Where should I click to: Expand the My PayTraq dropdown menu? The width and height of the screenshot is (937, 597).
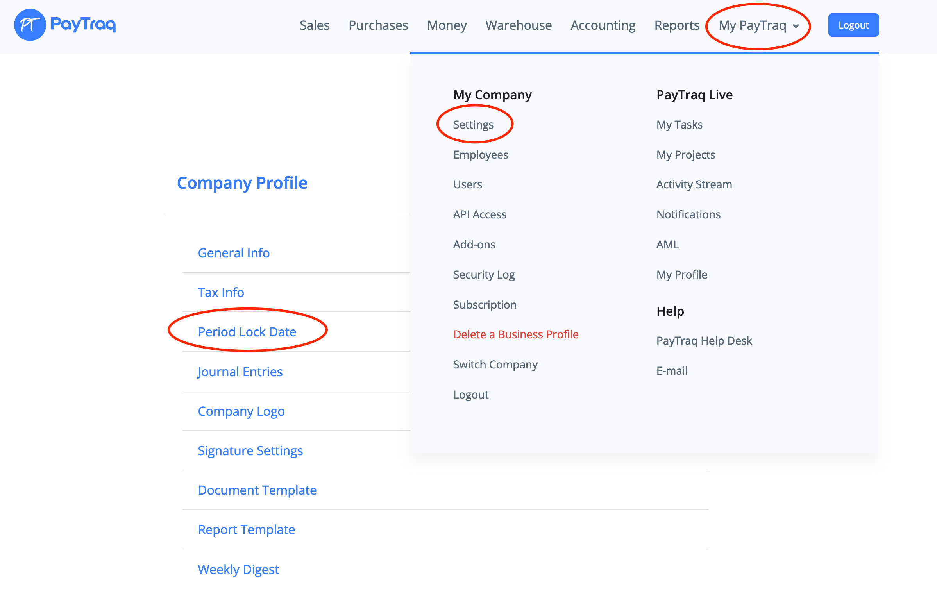[x=758, y=25]
